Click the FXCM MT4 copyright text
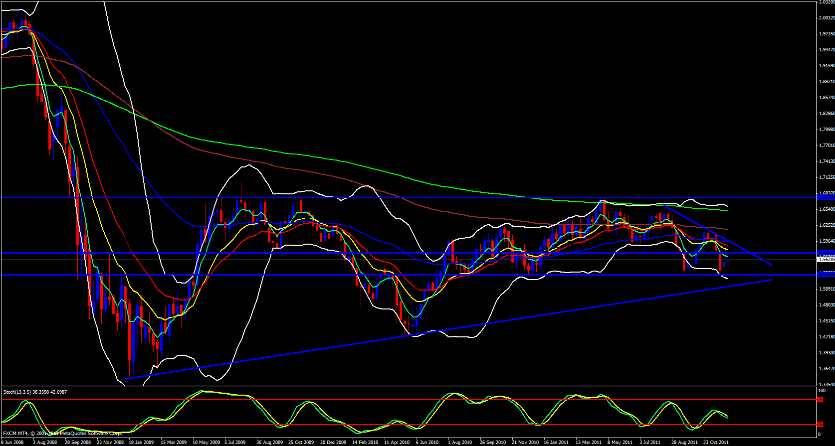The width and height of the screenshot is (835, 446). coord(62,434)
